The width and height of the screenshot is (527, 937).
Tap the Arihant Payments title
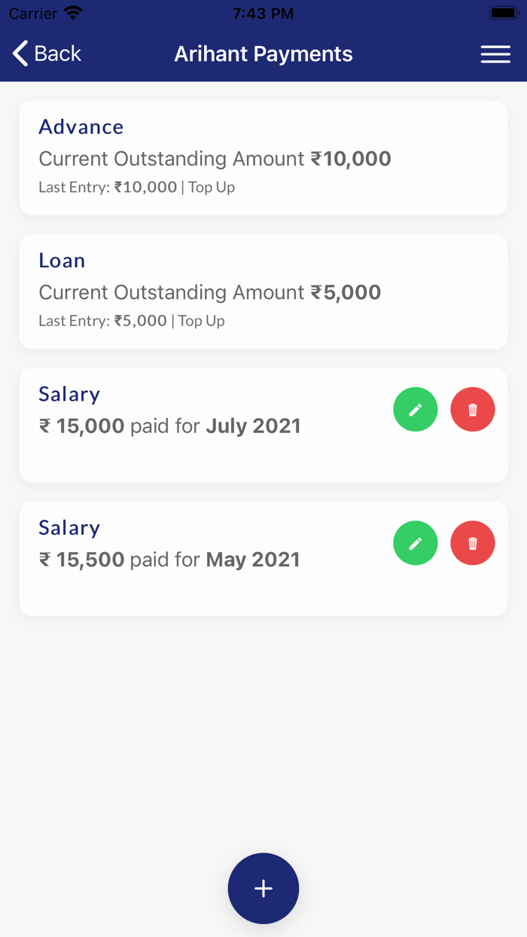pos(263,53)
